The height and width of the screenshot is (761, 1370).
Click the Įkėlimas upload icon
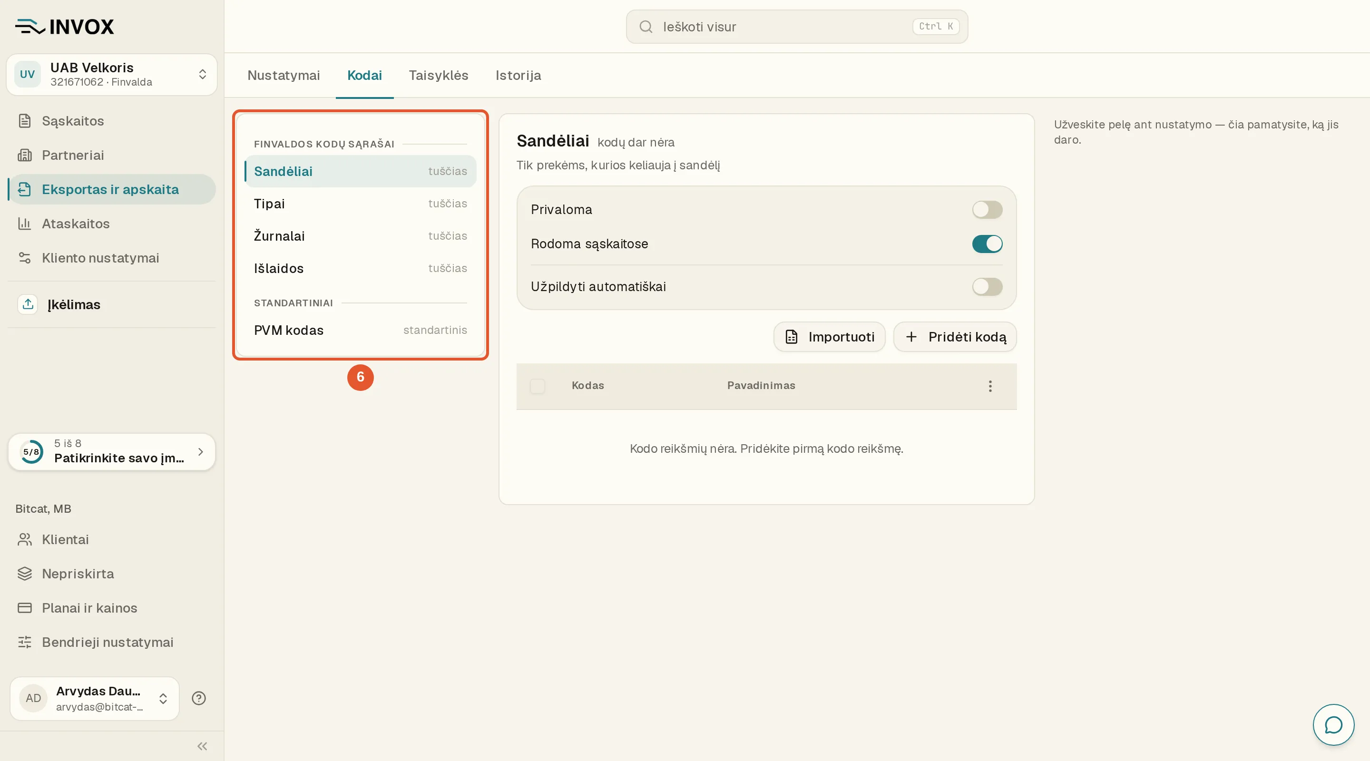(x=28, y=304)
